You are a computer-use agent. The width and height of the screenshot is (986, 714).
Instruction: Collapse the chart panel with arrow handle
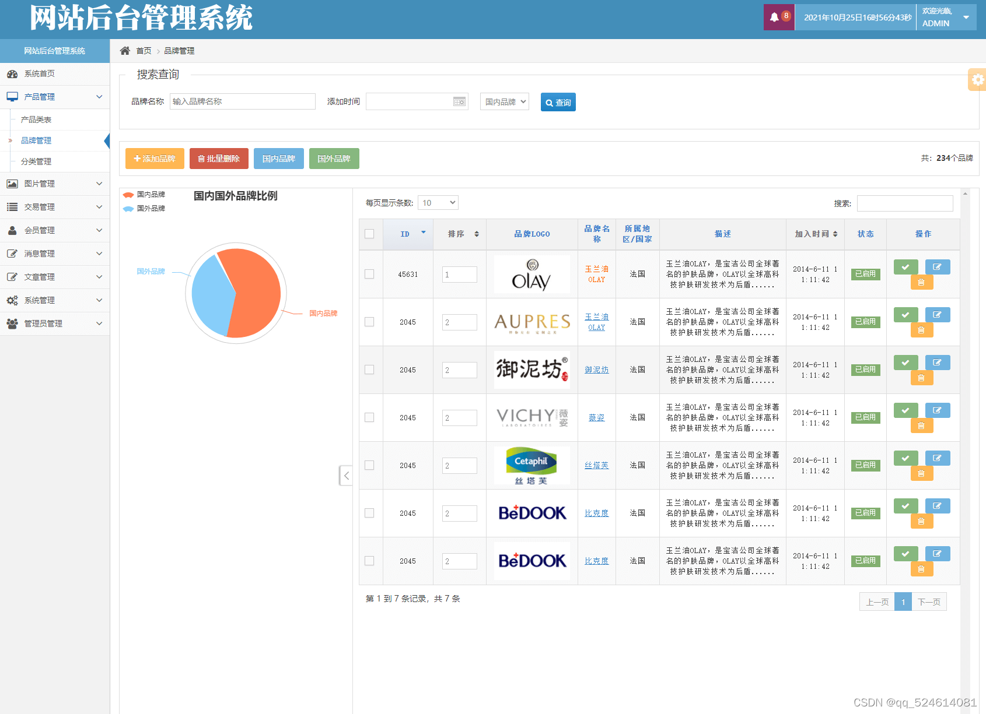point(347,476)
